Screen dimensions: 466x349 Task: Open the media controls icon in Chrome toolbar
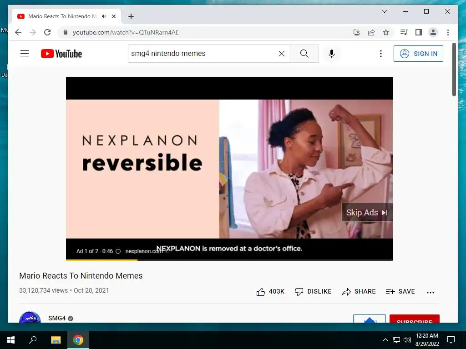pyautogui.click(x=404, y=32)
